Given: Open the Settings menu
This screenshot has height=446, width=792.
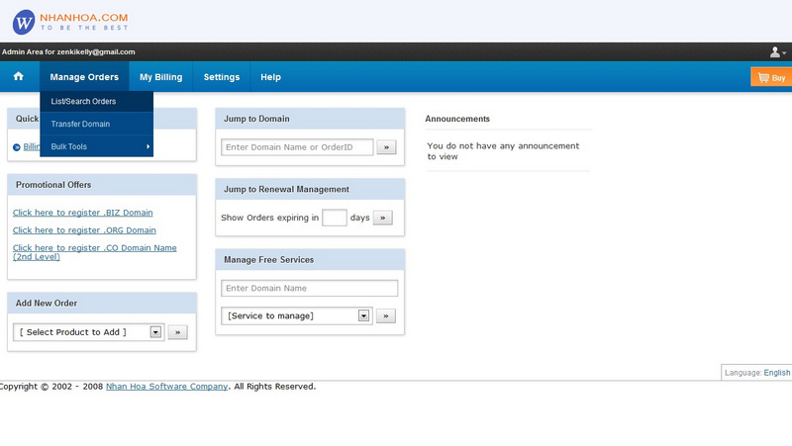Looking at the screenshot, I should tap(222, 77).
